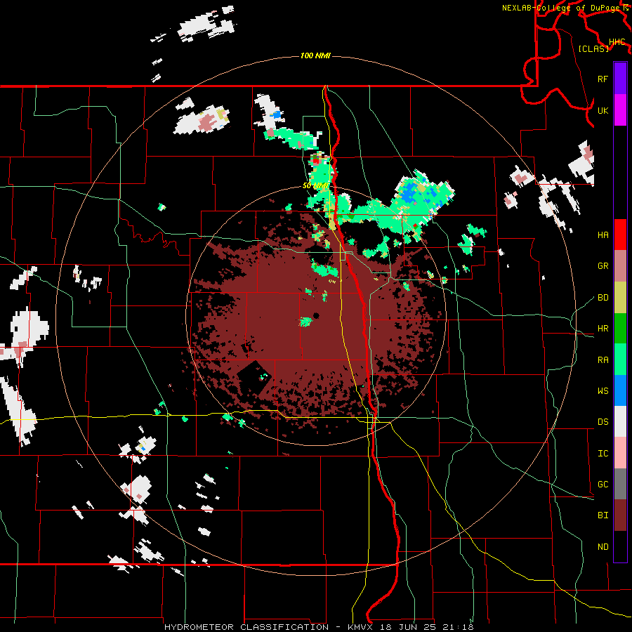
Task: Select the BD yellow legend swatch
Action: [620, 298]
